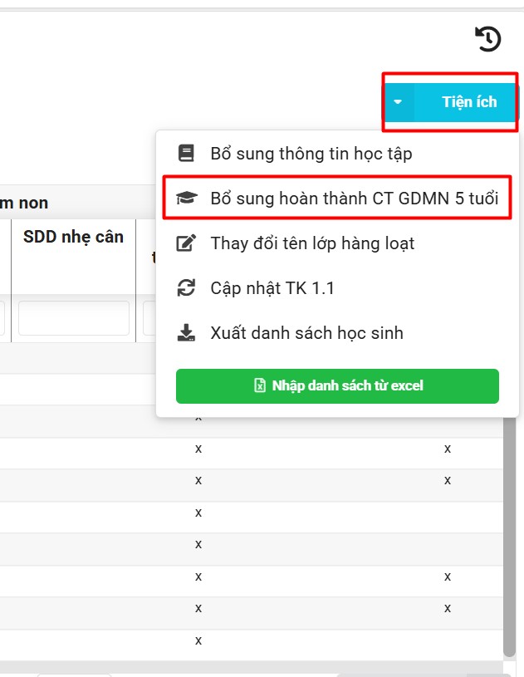Click Excel file icon on the green button

259,386
